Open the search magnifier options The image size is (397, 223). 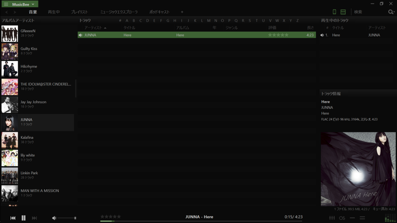(x=391, y=12)
